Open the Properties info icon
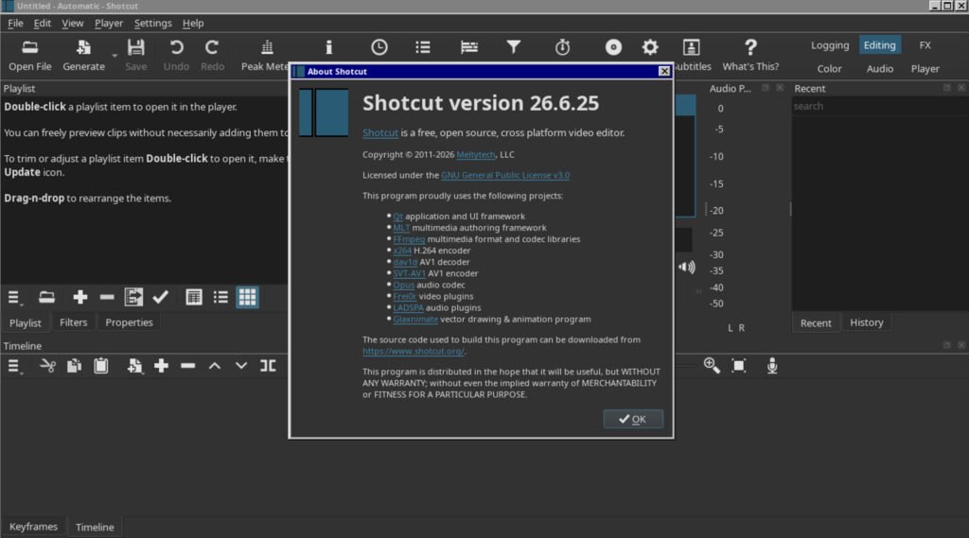 (328, 47)
